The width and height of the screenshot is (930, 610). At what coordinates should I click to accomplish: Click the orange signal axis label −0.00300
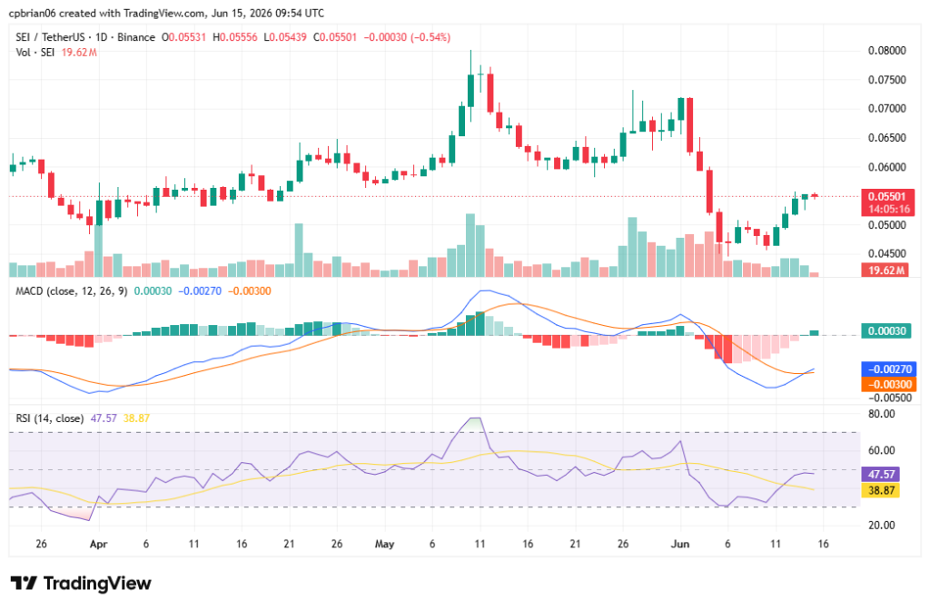click(x=888, y=384)
